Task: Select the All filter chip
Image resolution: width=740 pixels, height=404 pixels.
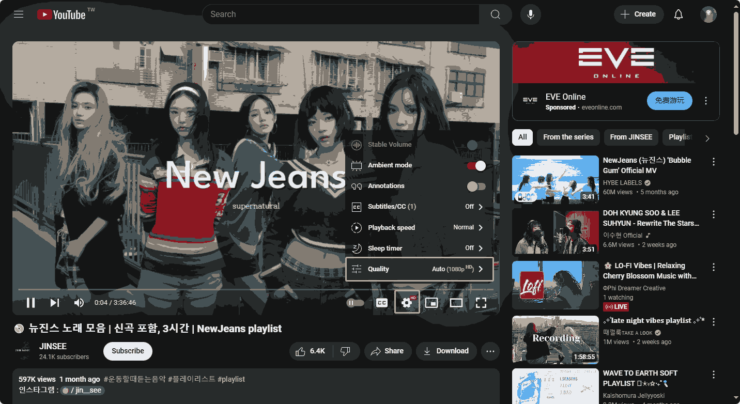Action: (x=522, y=137)
